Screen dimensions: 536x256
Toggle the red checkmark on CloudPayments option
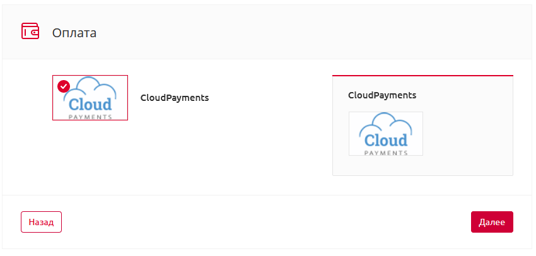(x=64, y=86)
